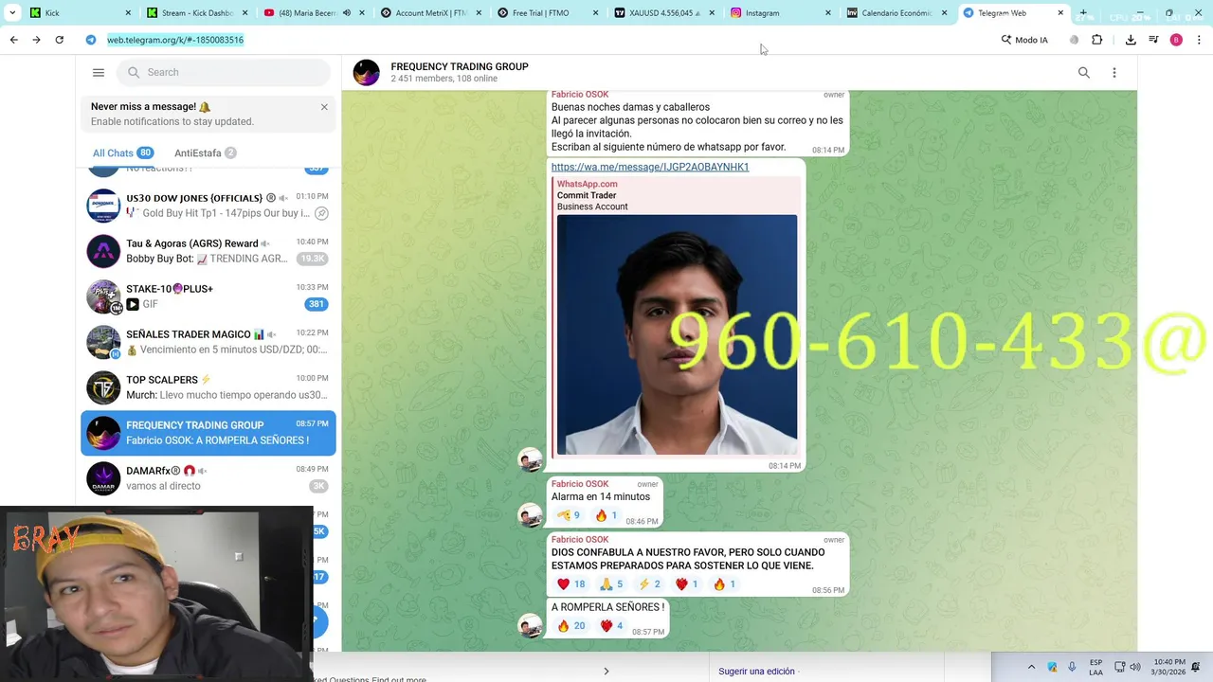This screenshot has width=1213, height=682.
Task: Open the media control (playlist) icon
Action: (x=1153, y=40)
